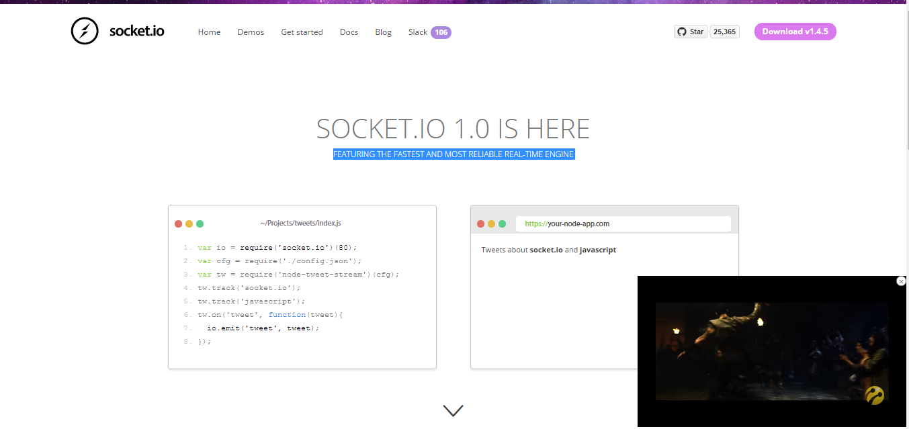Star the repository on GitHub
The image size is (909, 429).
[x=691, y=32]
